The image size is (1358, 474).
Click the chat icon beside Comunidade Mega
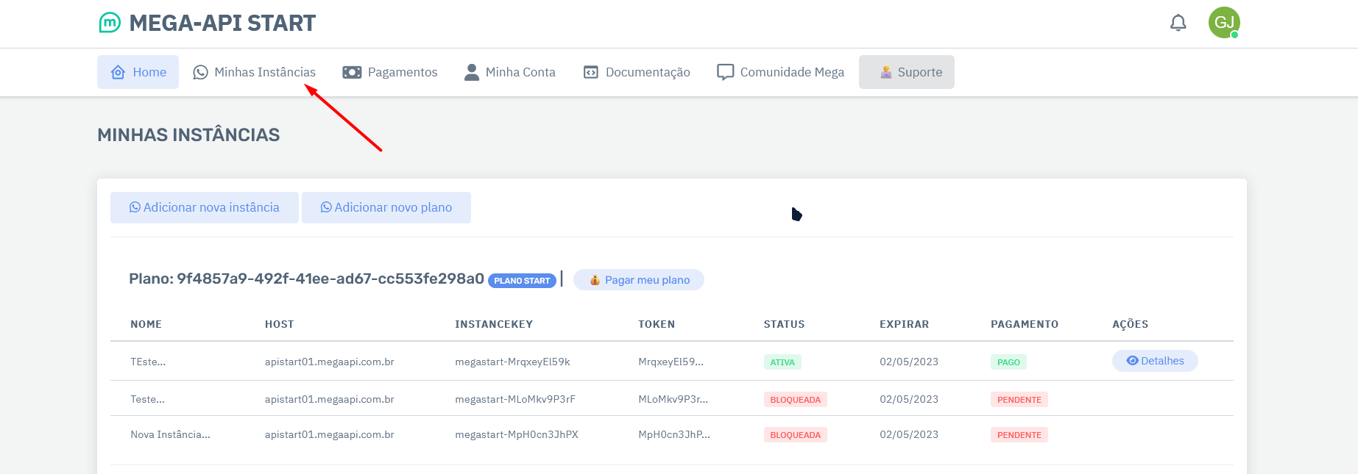click(x=726, y=72)
